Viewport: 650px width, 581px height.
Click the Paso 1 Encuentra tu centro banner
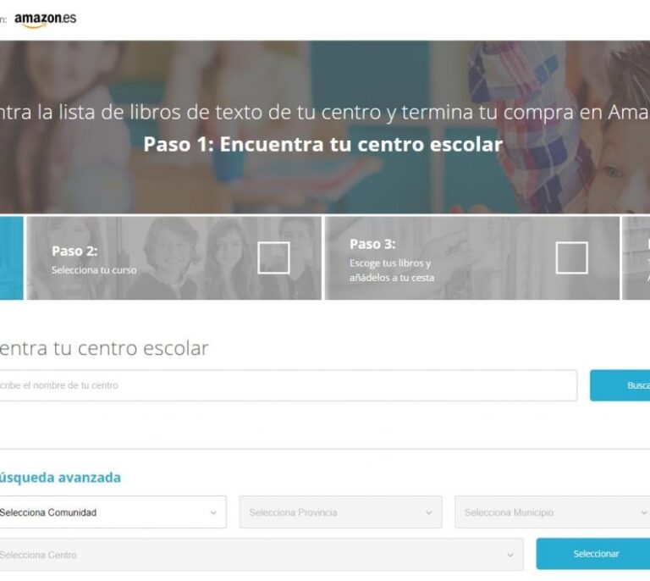coord(323,144)
